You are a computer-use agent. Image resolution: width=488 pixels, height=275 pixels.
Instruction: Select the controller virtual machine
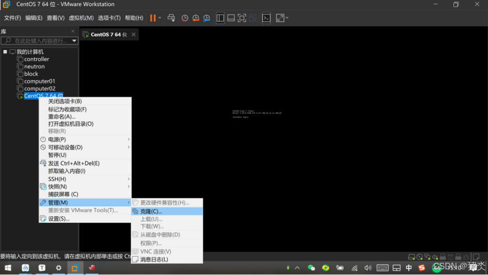36,59
